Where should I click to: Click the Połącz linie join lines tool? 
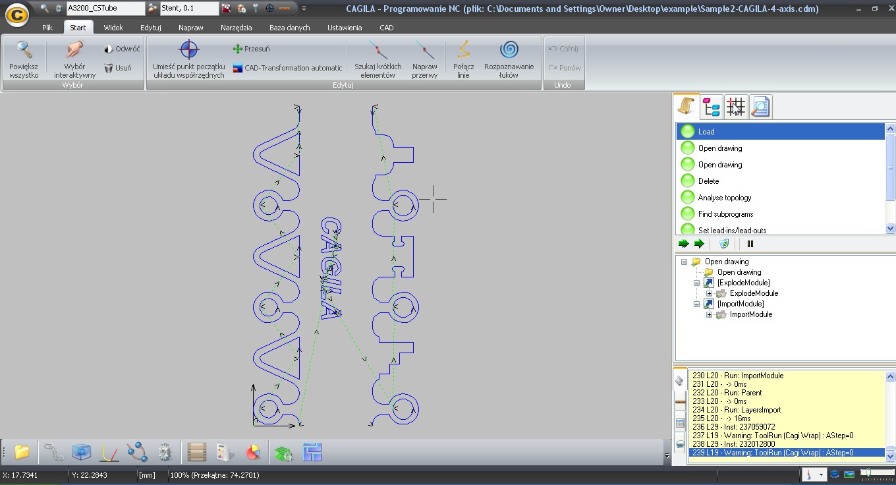point(464,59)
